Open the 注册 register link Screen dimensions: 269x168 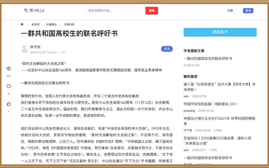point(230,10)
